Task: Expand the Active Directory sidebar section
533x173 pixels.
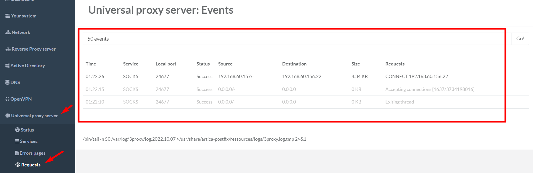Action: click(28, 66)
